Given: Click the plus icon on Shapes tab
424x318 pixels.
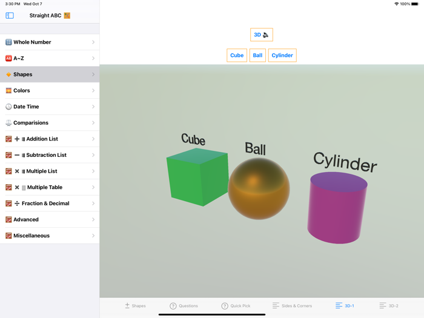Looking at the screenshot, I should click(x=127, y=305).
